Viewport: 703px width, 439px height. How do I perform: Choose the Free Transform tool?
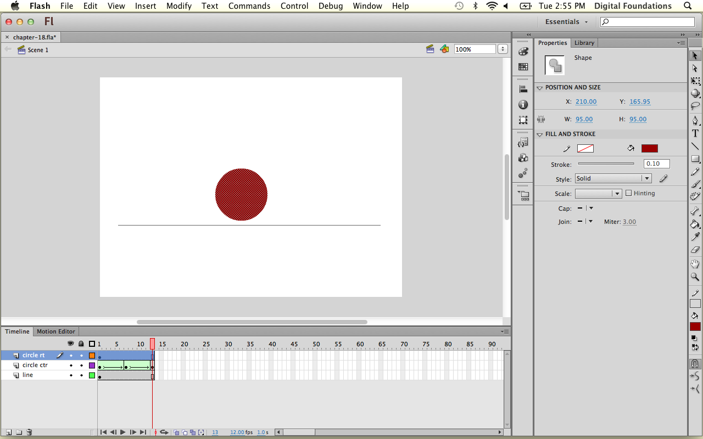pyautogui.click(x=695, y=81)
